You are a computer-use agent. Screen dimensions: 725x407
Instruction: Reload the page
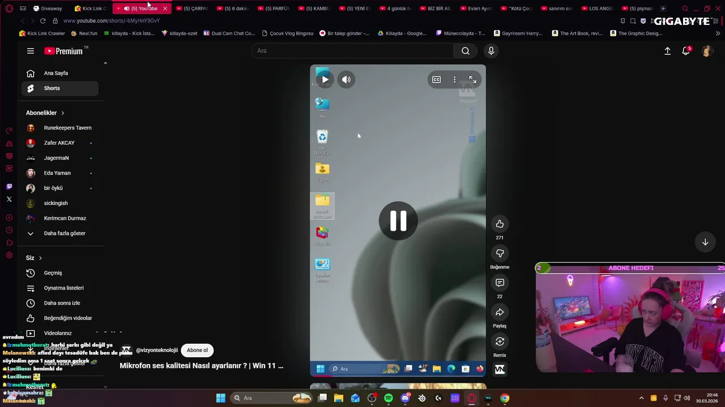42,21
